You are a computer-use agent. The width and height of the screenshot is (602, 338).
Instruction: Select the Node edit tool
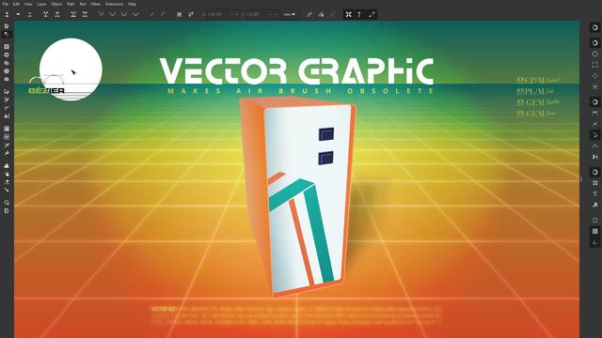click(7, 34)
